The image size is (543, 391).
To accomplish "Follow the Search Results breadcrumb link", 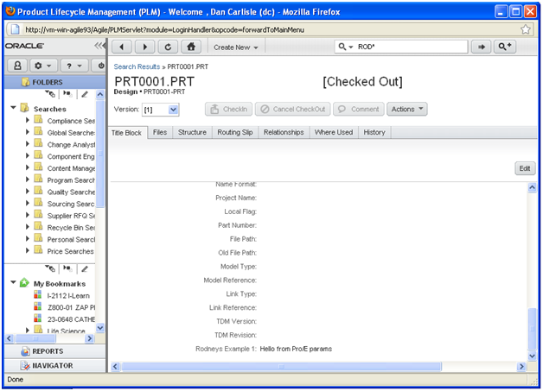I will click(137, 66).
